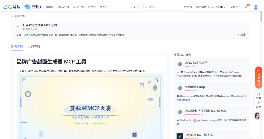The image size is (264, 139).
Task: Expand 去充值 account balance arrow
Action: (225, 7)
